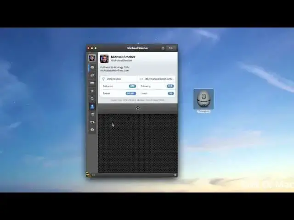
Task: Click the United States location field
Action: [x=119, y=79]
